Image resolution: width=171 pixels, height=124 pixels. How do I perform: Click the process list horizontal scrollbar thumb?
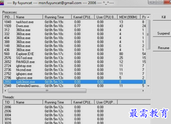point(47,91)
